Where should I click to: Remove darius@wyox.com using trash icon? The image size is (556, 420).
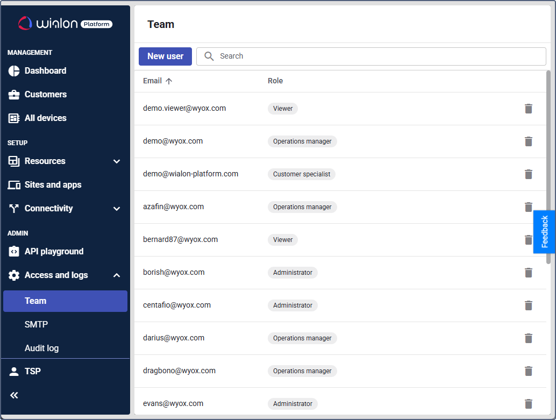[x=529, y=338]
